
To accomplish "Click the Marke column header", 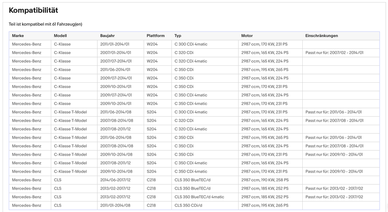I will [18, 36].
